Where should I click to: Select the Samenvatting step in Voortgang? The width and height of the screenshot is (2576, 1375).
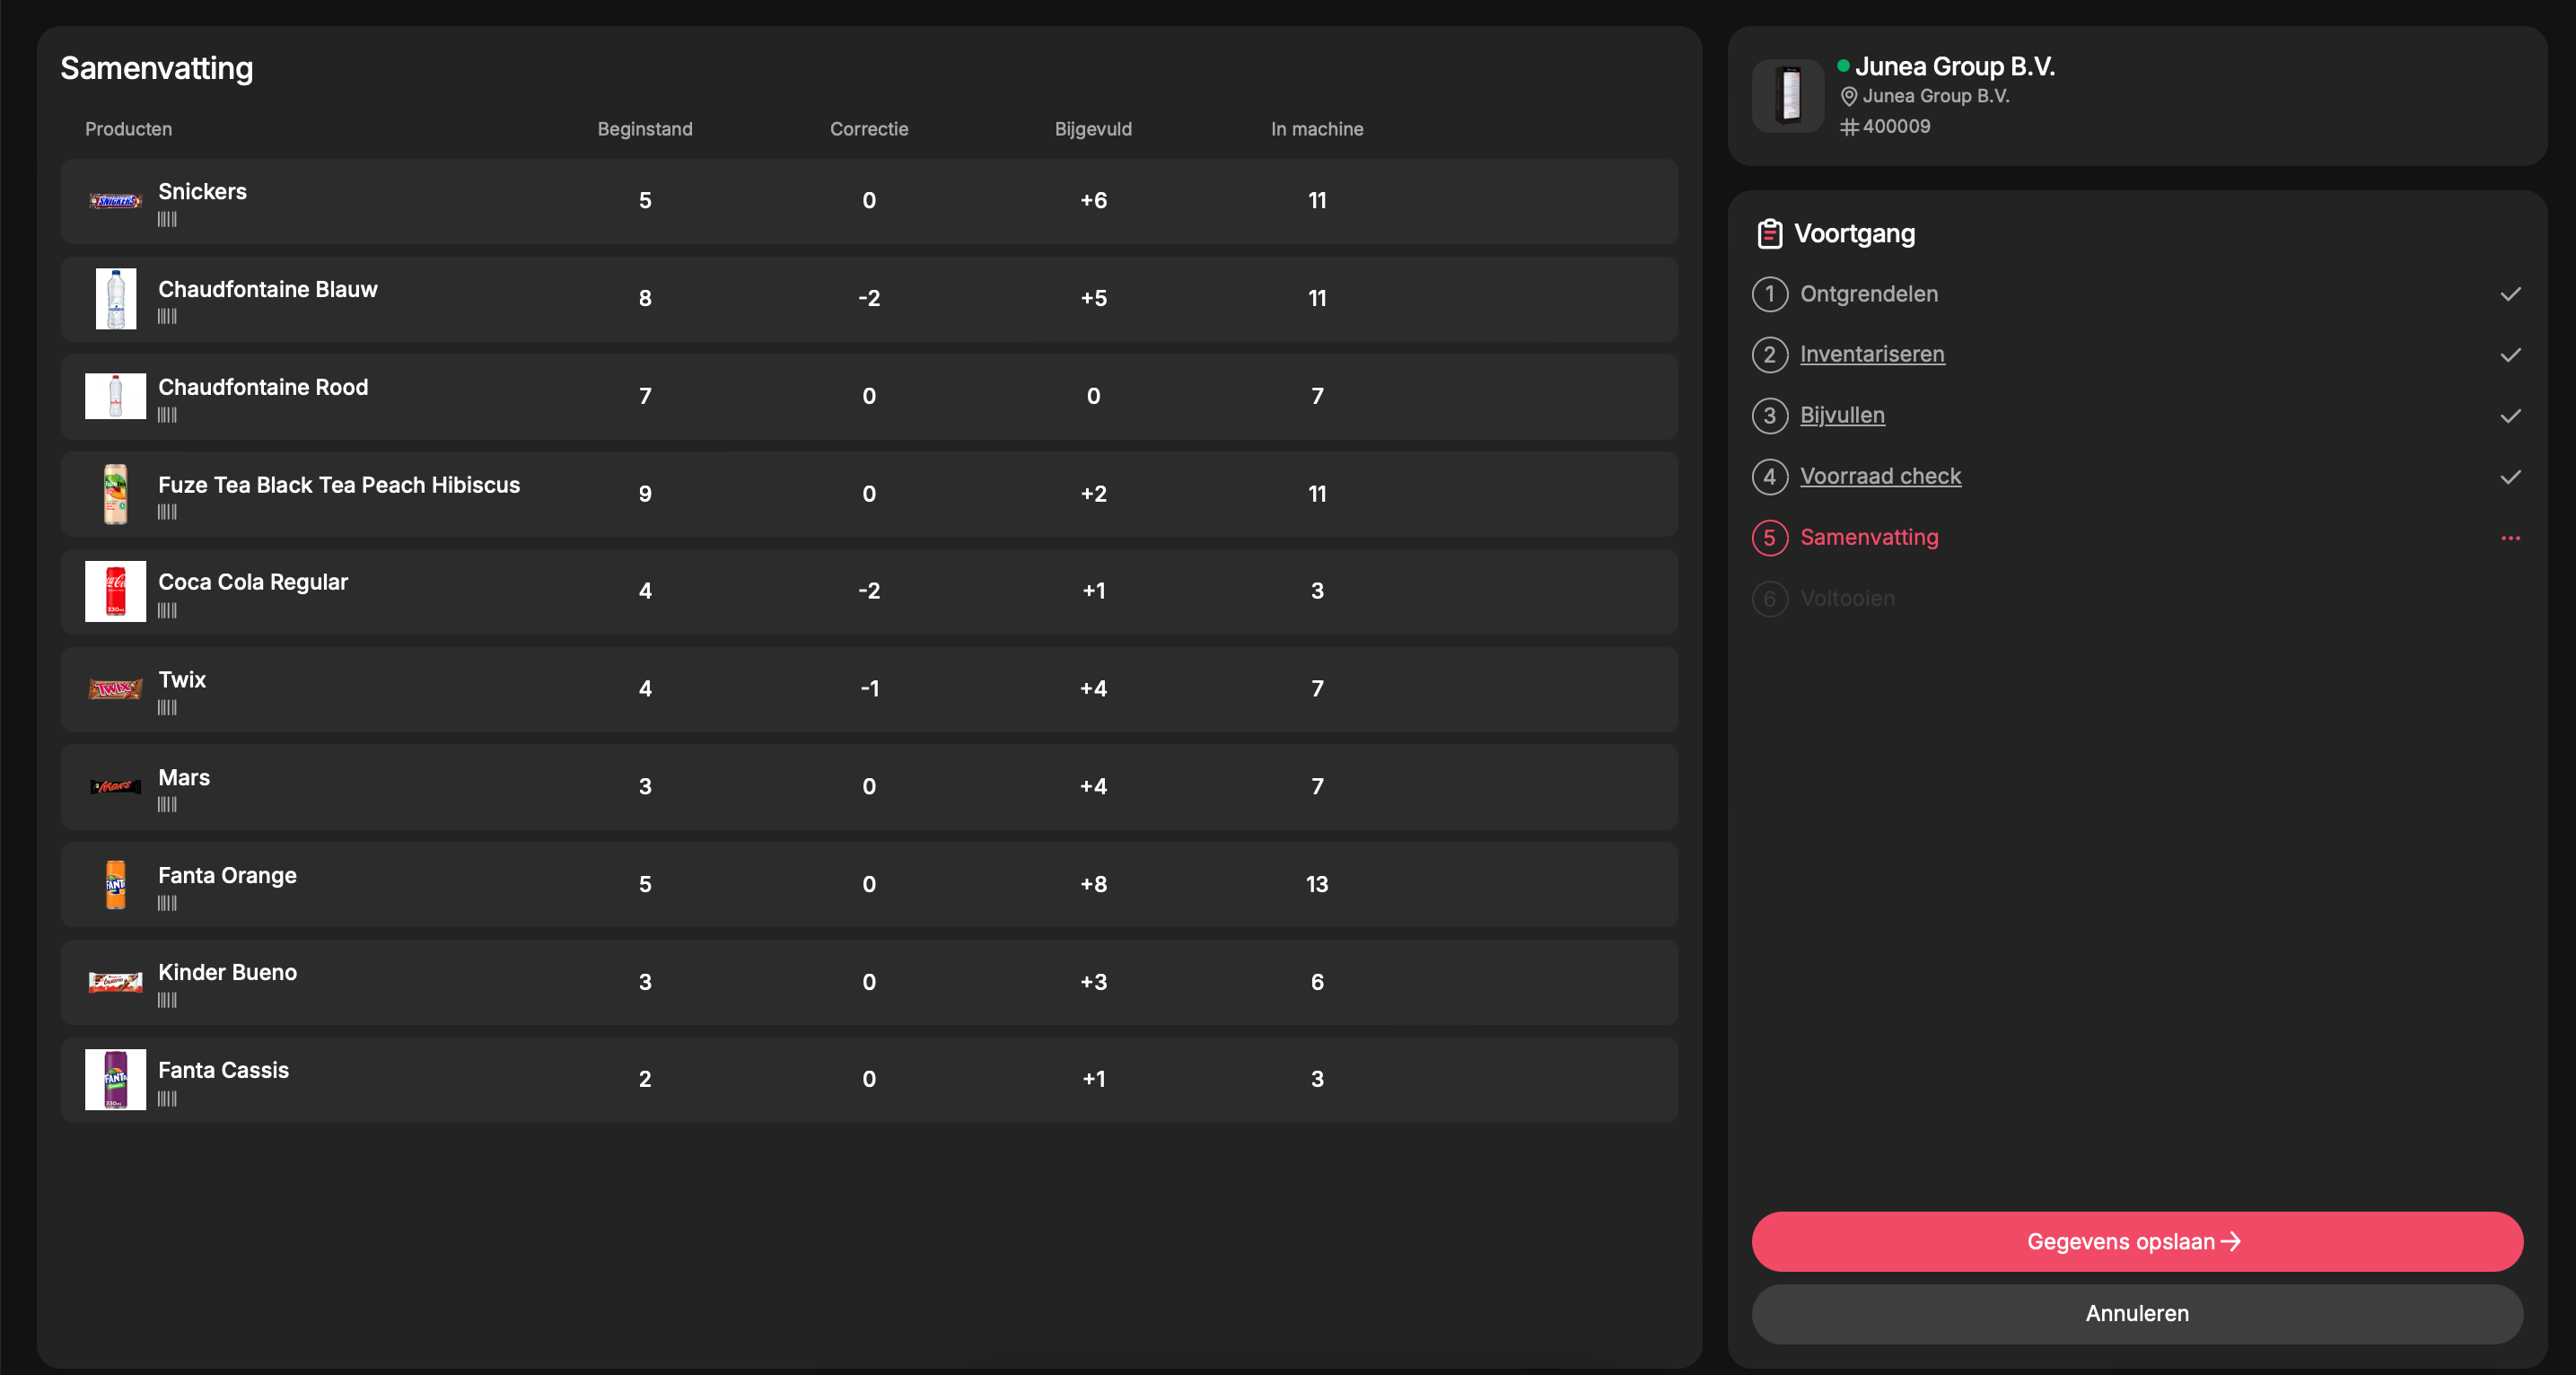1869,538
